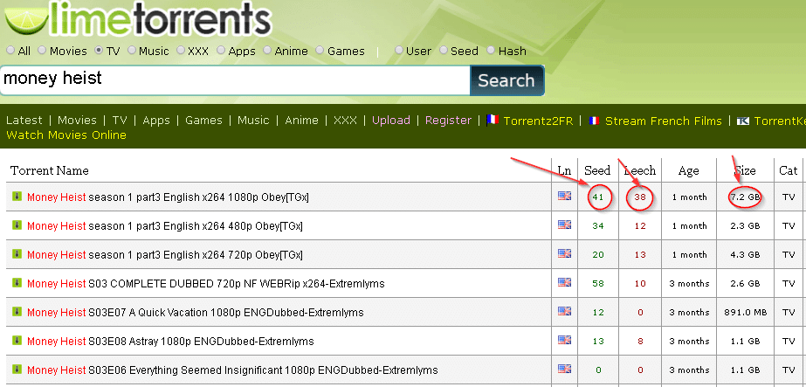This screenshot has height=387, width=806.
Task: Click the language flag in S03E06 row
Action: (564, 369)
